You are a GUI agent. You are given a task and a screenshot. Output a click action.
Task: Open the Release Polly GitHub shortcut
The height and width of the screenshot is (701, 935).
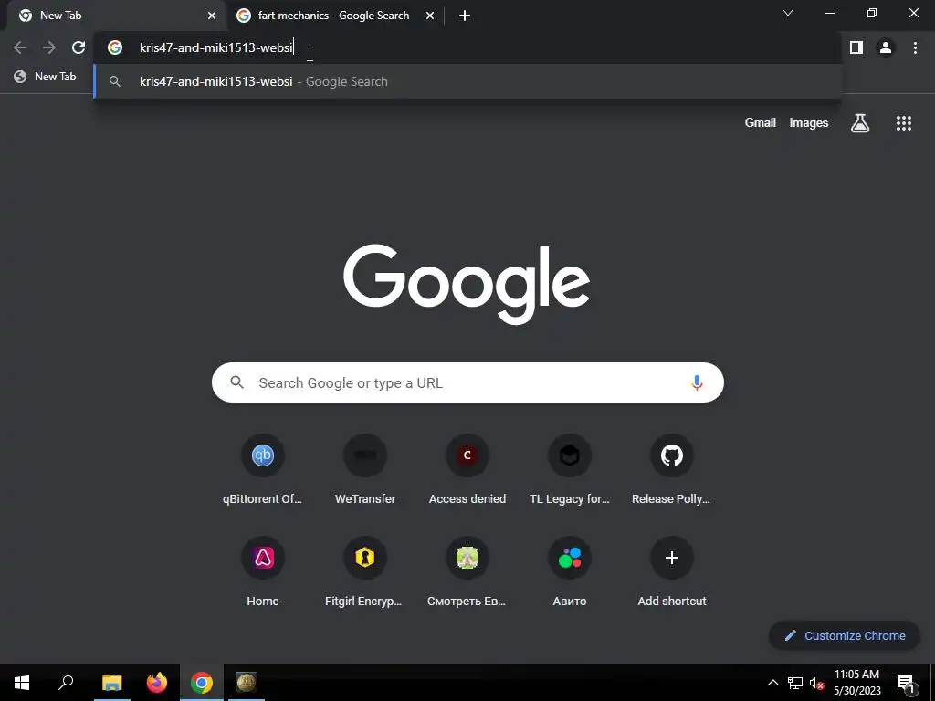click(x=671, y=470)
